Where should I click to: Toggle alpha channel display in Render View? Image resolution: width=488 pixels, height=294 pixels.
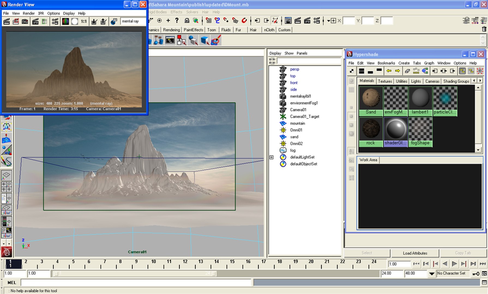coord(74,21)
